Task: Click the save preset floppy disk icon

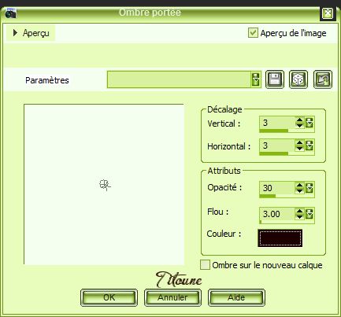Action: tap(275, 79)
